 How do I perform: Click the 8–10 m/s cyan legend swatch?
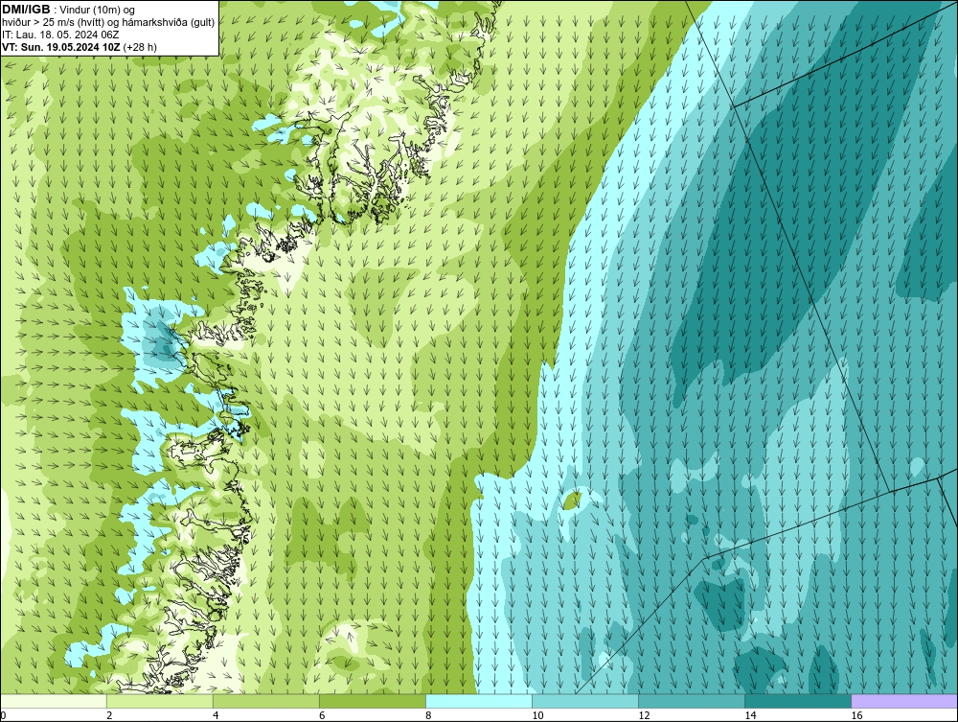478,701
